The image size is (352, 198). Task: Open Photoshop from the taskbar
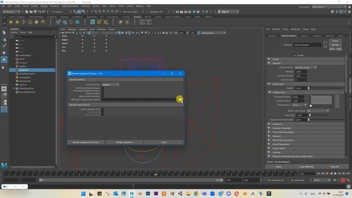pyautogui.click(x=148, y=194)
